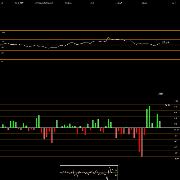Click the -20 label on MR axis
The width and height of the screenshot is (180, 180).
176,136
